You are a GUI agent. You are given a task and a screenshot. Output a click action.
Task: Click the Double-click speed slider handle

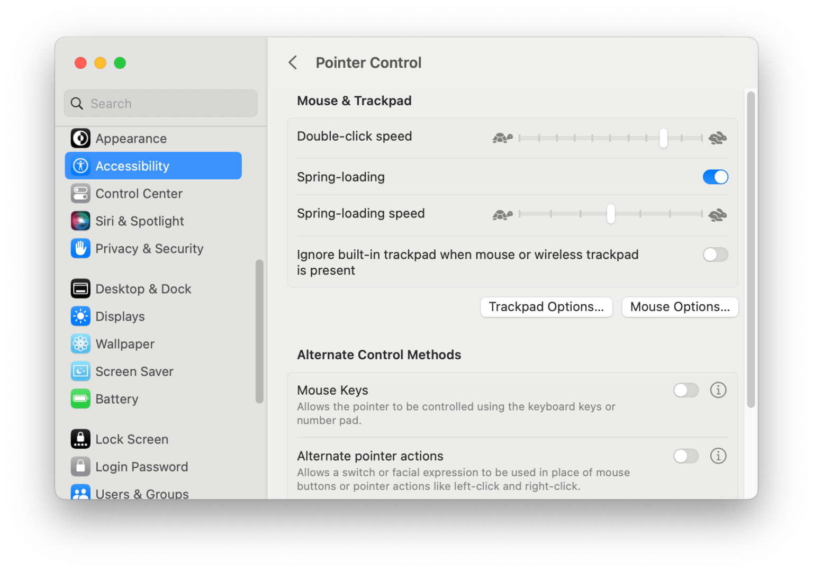(663, 138)
